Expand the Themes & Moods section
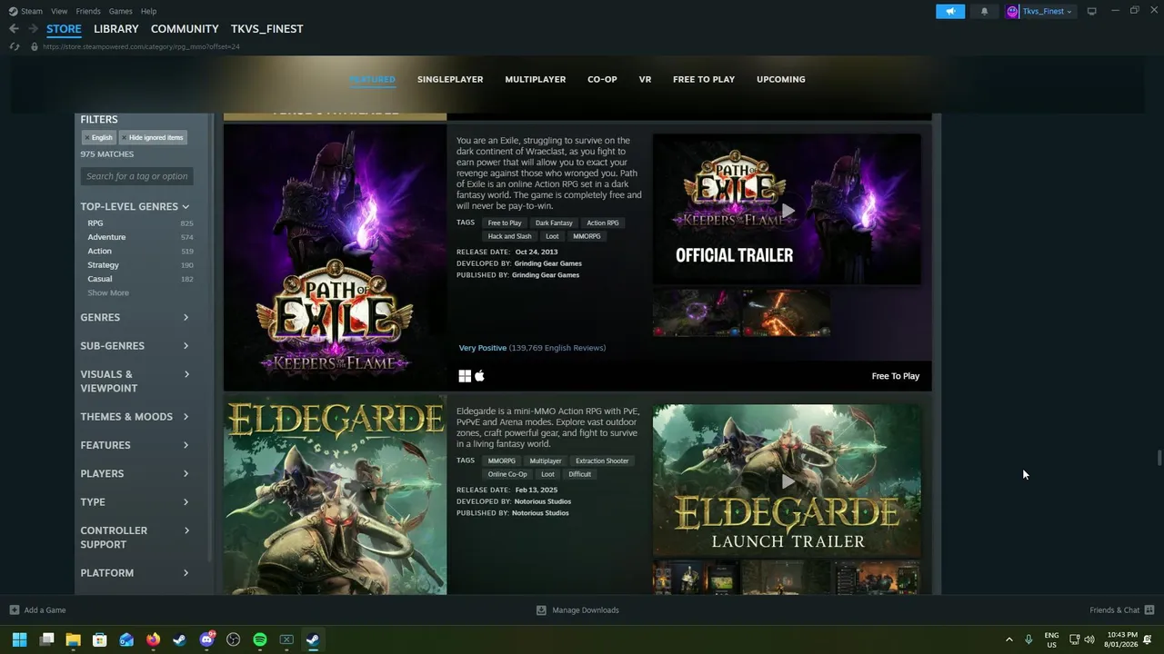 coord(135,416)
